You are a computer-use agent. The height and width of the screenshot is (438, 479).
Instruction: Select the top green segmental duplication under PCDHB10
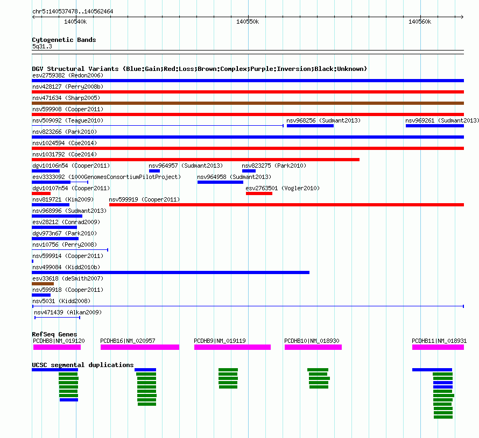318,370
